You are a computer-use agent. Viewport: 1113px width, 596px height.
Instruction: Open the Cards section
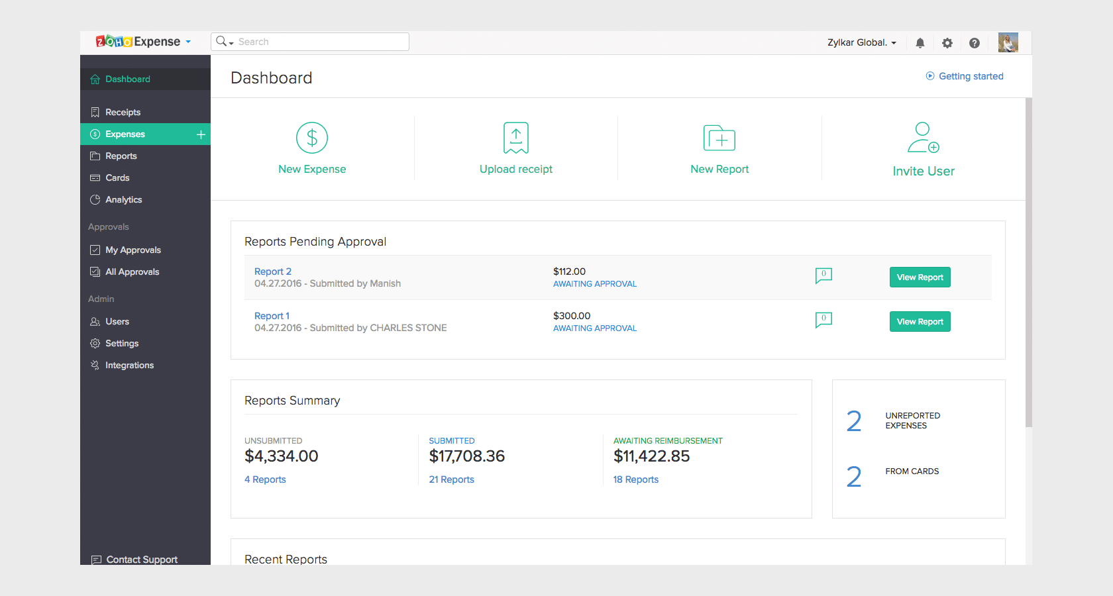click(118, 177)
